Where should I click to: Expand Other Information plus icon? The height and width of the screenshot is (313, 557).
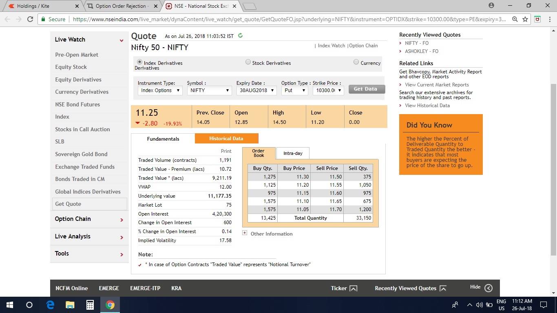point(245,234)
